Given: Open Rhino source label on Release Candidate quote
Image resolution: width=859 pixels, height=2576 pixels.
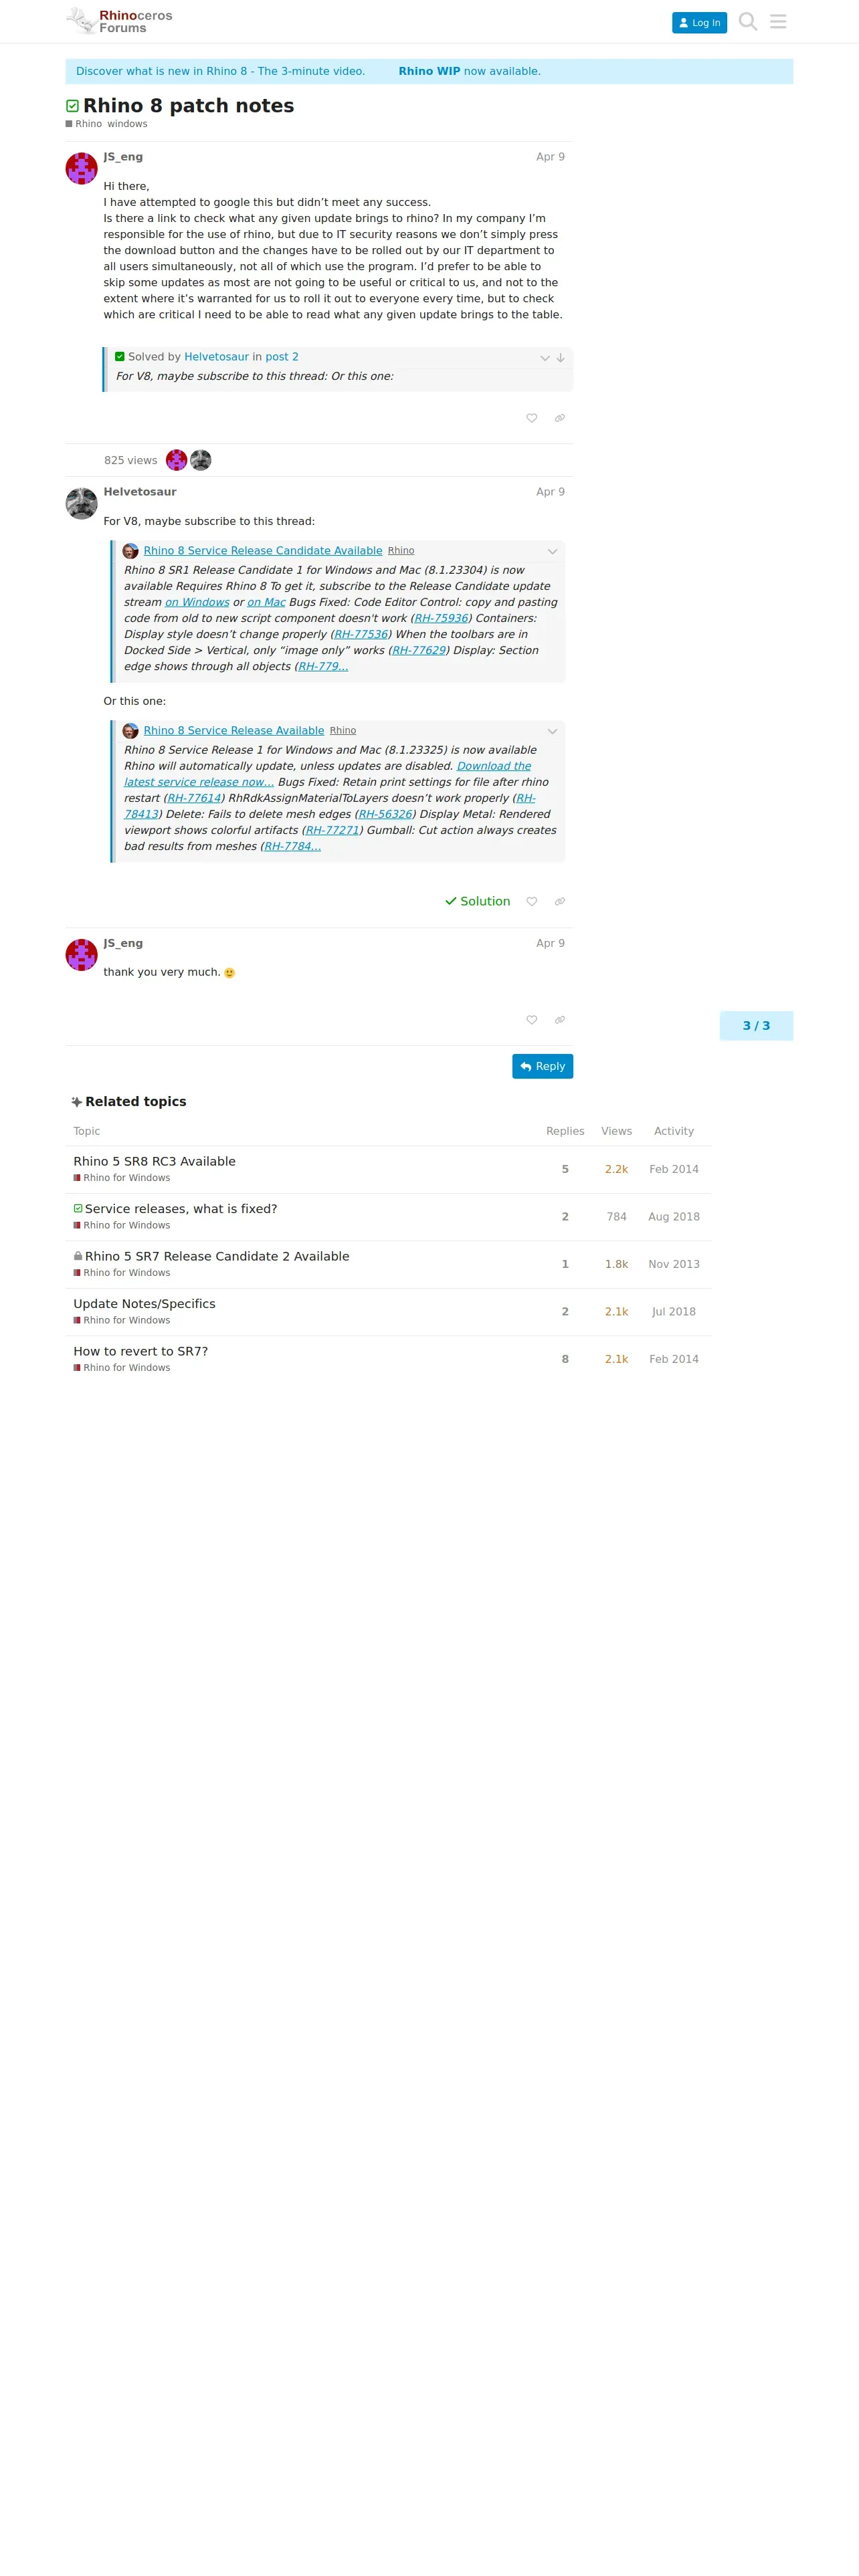Looking at the screenshot, I should click(x=401, y=551).
